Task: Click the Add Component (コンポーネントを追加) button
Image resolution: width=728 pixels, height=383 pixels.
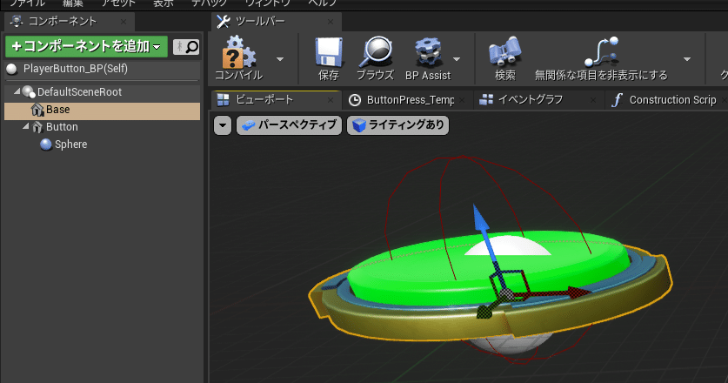Action: click(x=86, y=46)
